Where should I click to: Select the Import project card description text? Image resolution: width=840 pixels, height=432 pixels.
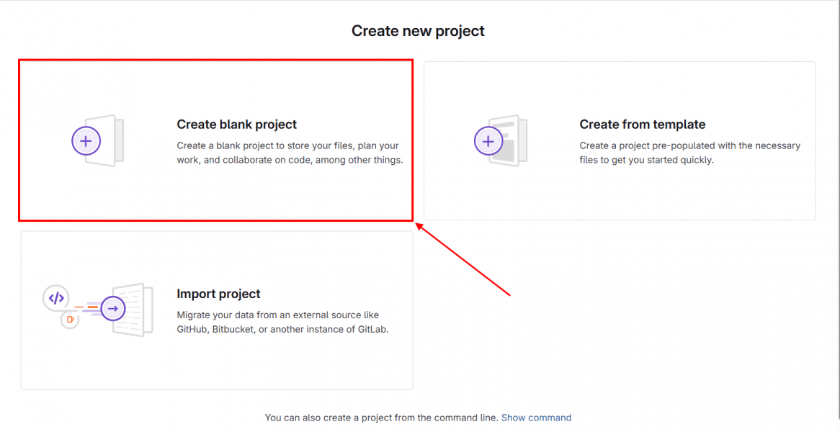pos(282,323)
